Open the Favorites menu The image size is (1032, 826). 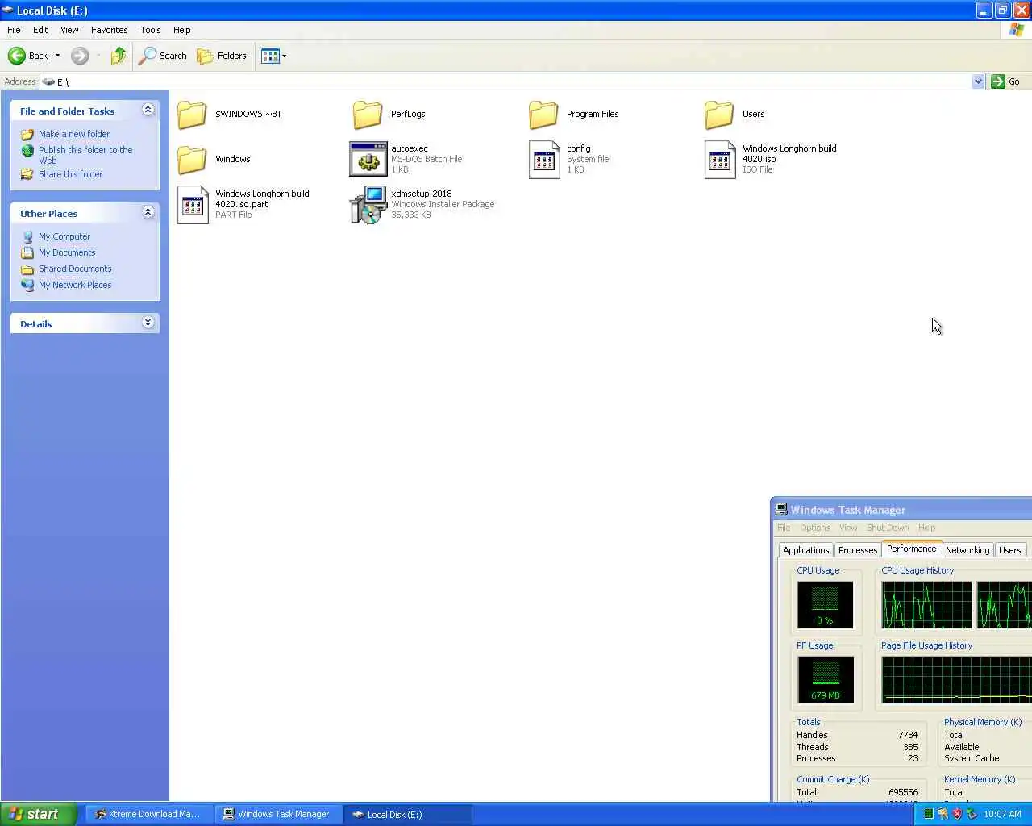tap(109, 30)
